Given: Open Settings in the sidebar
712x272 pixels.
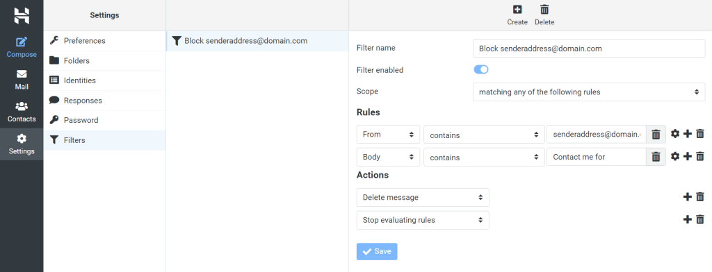Looking at the screenshot, I should pos(22,144).
